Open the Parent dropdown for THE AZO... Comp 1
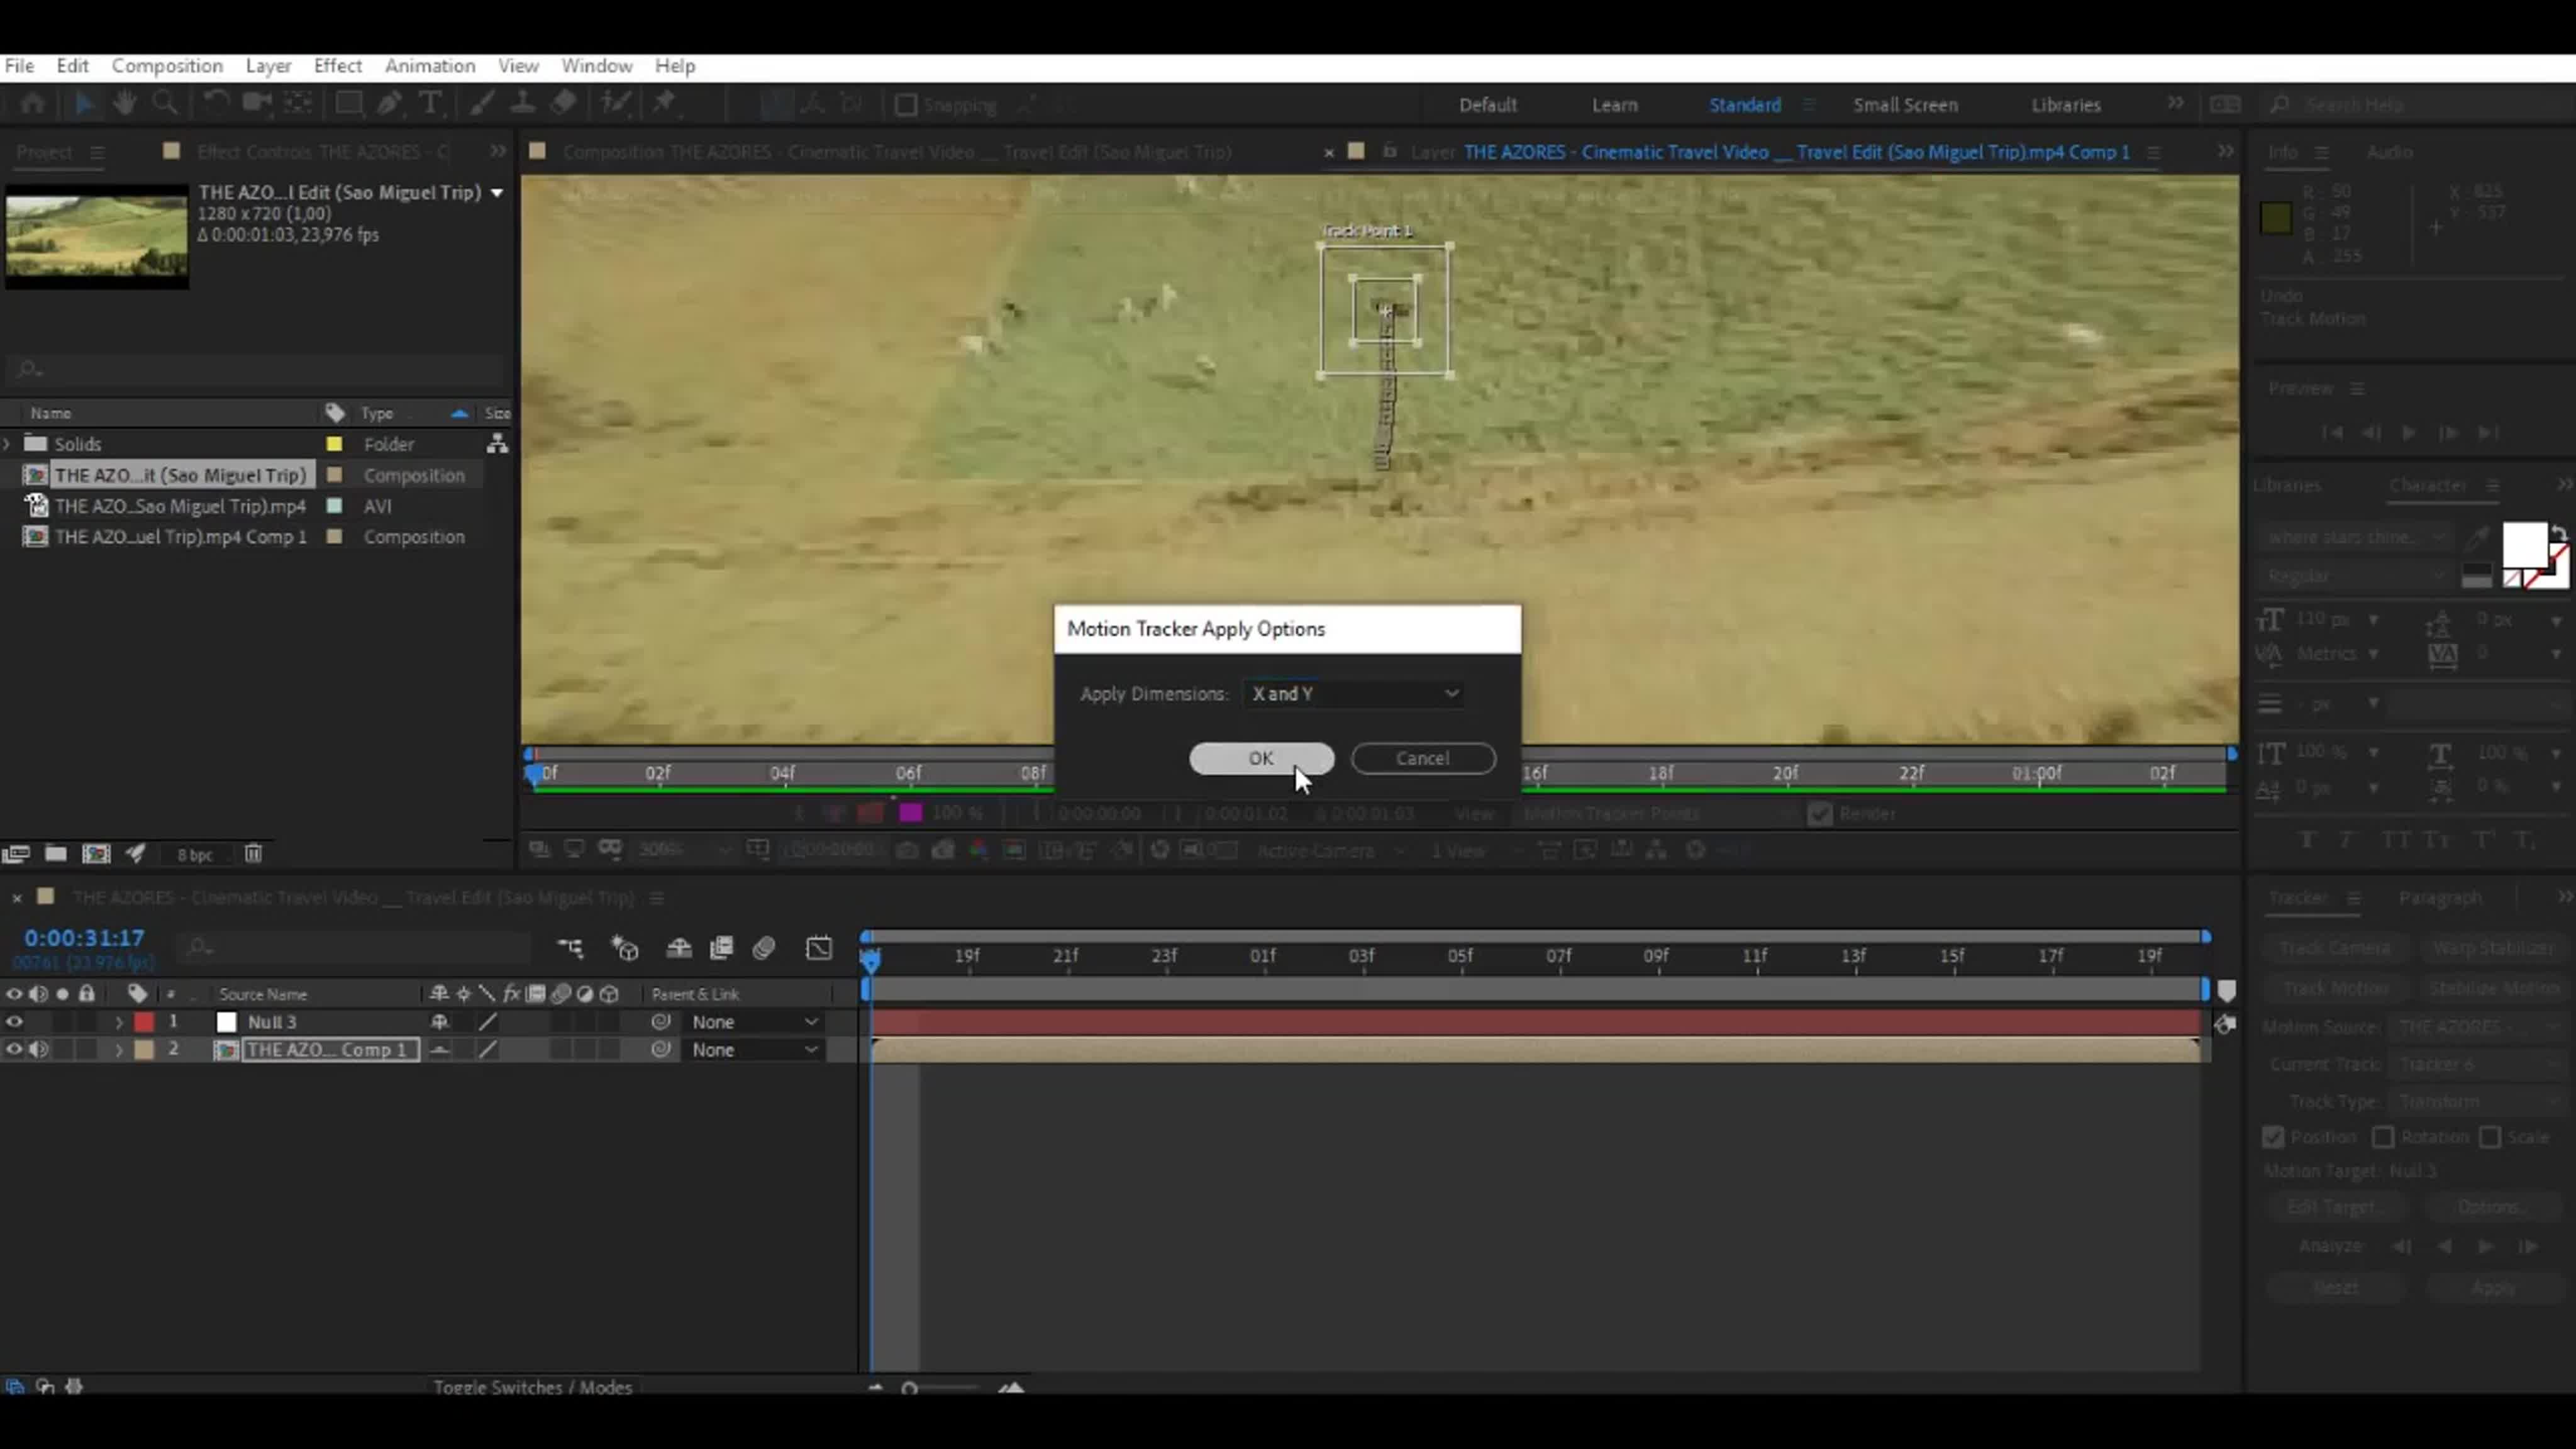The image size is (2576, 1449). (x=754, y=1050)
